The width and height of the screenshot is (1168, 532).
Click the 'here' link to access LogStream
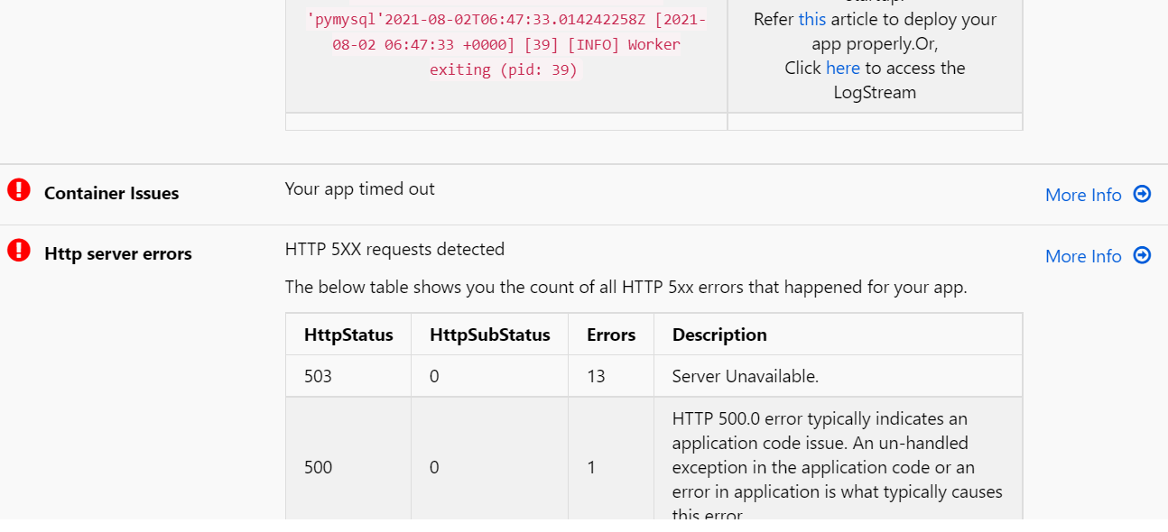(x=843, y=68)
